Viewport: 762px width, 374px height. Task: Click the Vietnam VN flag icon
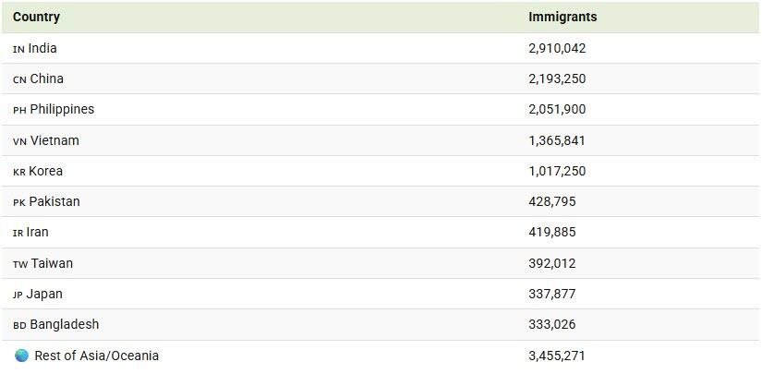(x=19, y=141)
